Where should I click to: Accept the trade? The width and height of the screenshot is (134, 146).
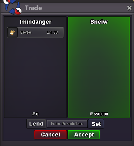coord(84,135)
